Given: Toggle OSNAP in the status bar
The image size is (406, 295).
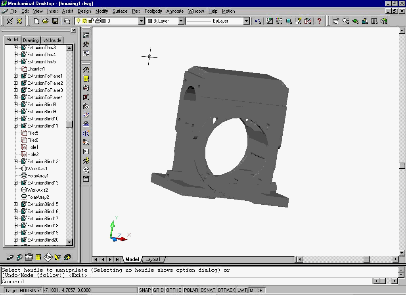Looking at the screenshot, I should tap(208, 290).
